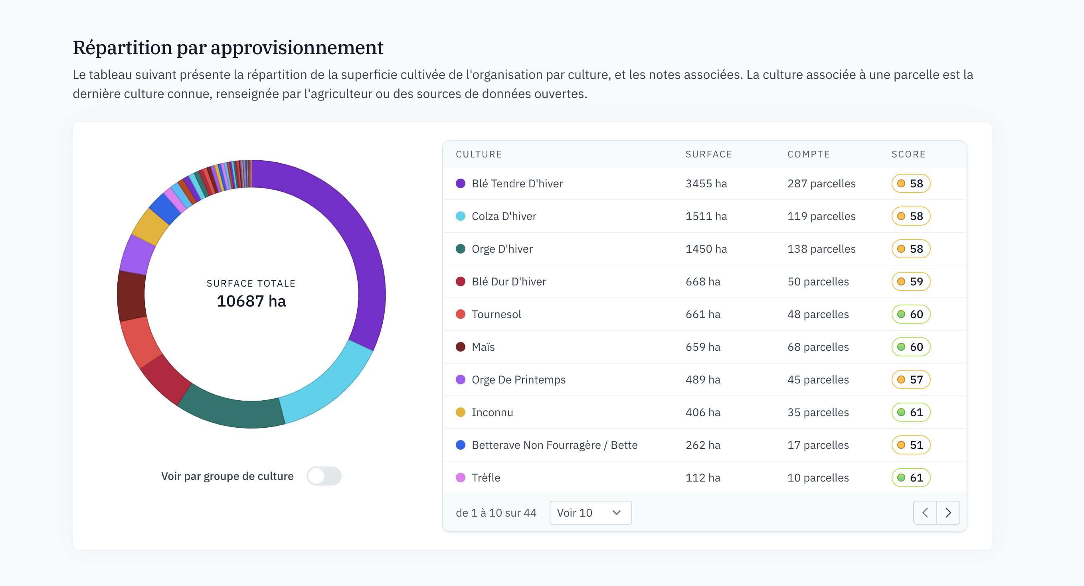Click the Culture column header

coord(479,154)
